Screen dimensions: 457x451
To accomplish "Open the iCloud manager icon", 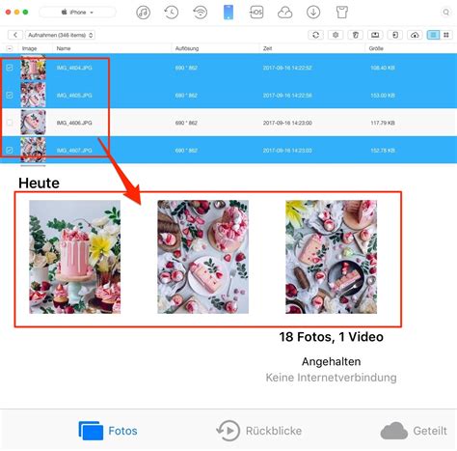I will pos(284,13).
